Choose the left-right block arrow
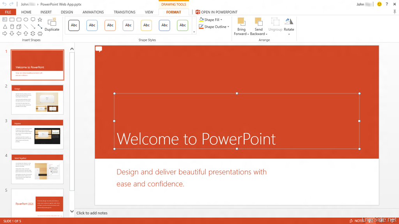This screenshot has width=399, height=224. (40, 33)
